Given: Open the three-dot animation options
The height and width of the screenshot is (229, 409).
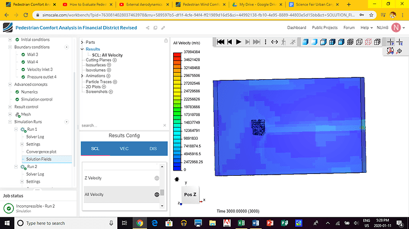Looking at the screenshot, I should pos(266,42).
